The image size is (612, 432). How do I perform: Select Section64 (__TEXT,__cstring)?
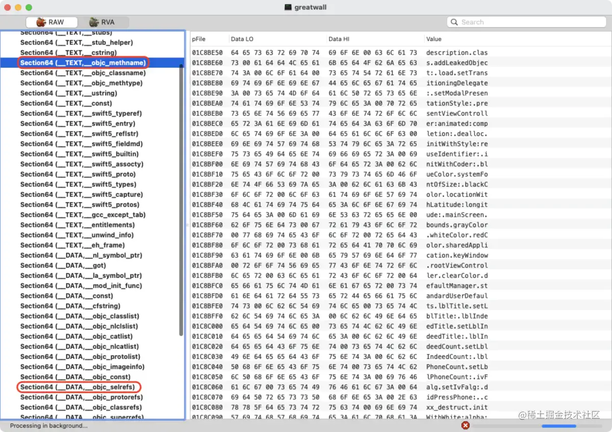(x=68, y=53)
